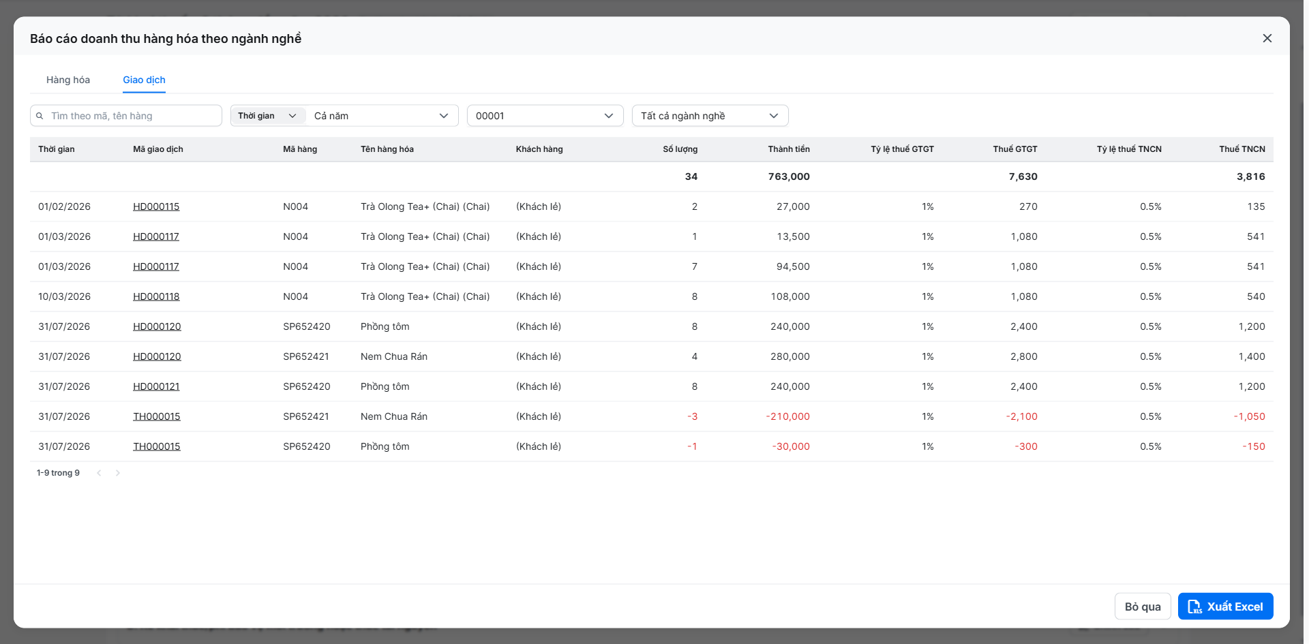Click the TNCN tax value 135

(1257, 206)
